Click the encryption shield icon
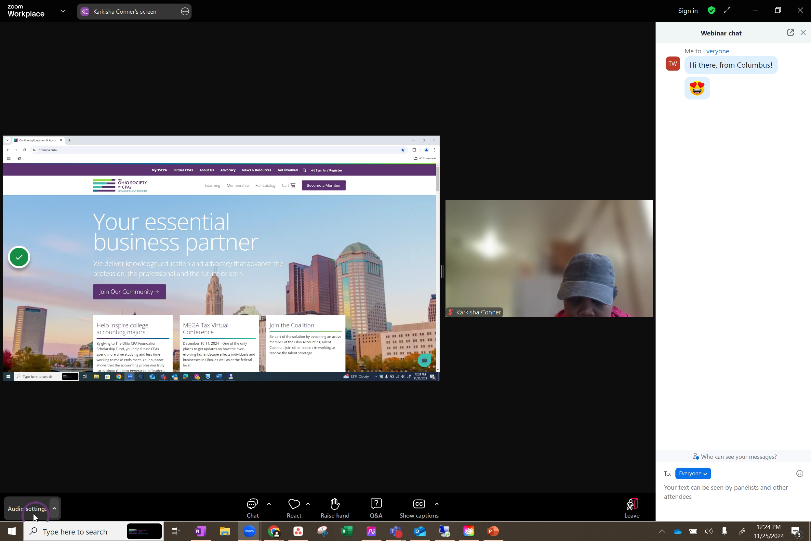 tap(711, 10)
